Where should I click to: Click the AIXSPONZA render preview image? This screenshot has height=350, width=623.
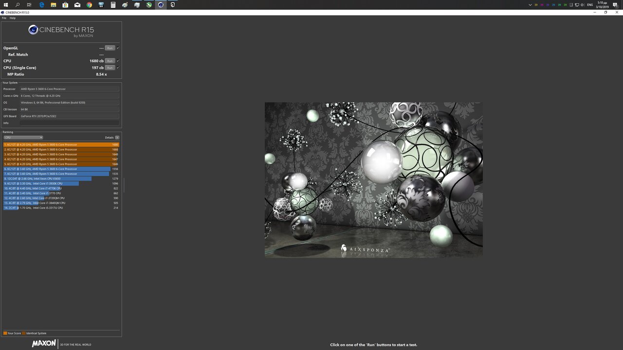click(x=373, y=179)
